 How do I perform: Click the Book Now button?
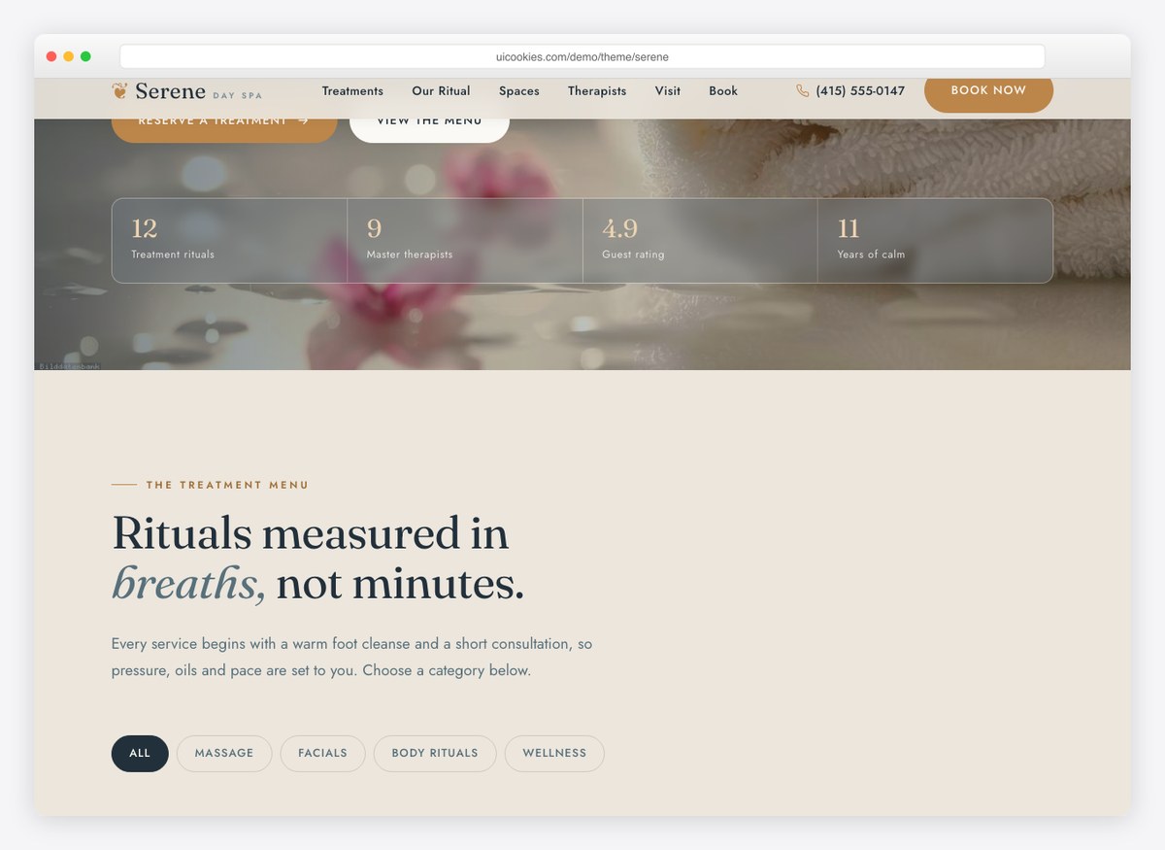pyautogui.click(x=988, y=90)
